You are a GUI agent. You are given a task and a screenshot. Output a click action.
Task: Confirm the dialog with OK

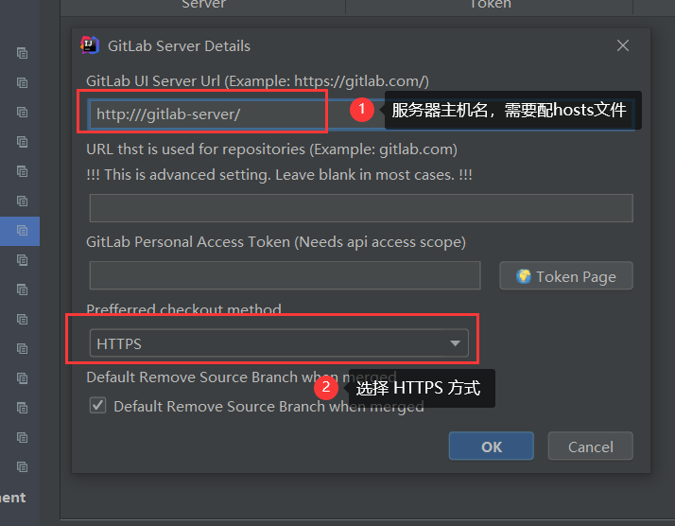492,447
